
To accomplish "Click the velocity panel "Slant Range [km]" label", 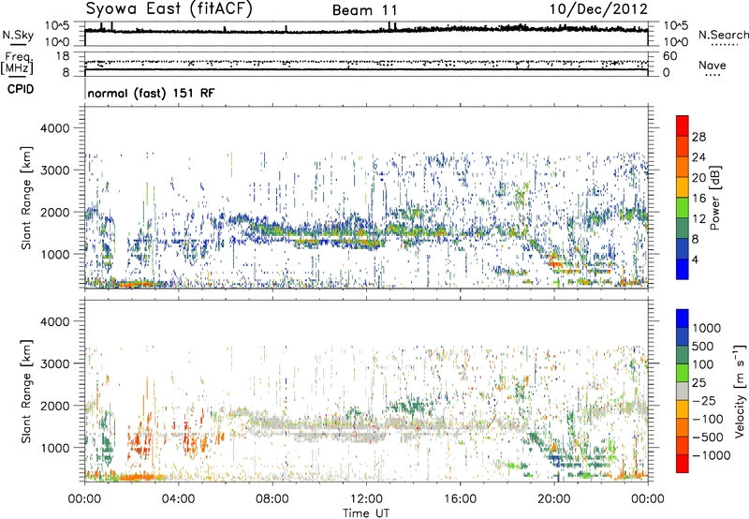I will click(26, 392).
